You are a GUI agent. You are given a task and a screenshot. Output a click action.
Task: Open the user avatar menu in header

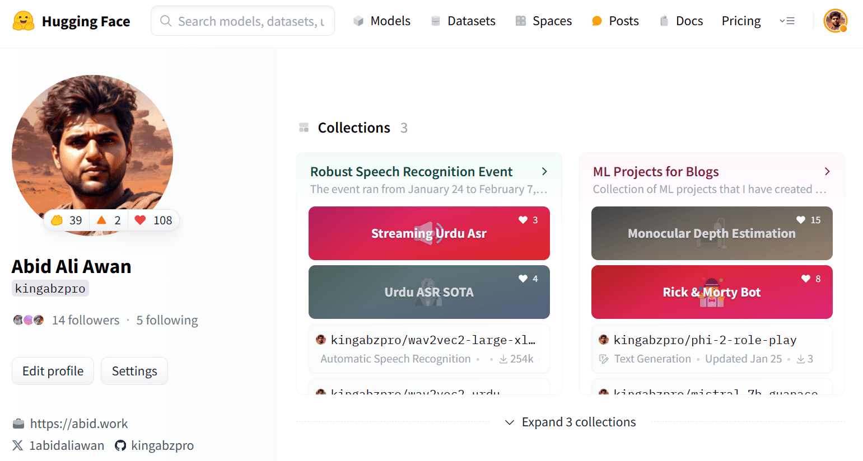[836, 21]
